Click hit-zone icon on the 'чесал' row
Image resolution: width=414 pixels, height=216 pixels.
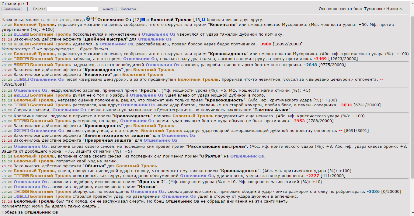(21, 80)
